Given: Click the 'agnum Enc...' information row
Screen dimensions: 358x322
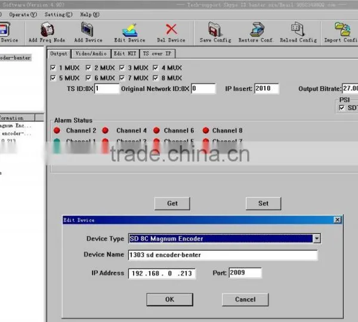Looking at the screenshot, I should (x=16, y=126).
